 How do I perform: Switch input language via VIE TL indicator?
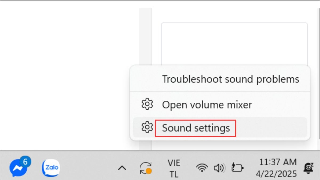pos(174,168)
